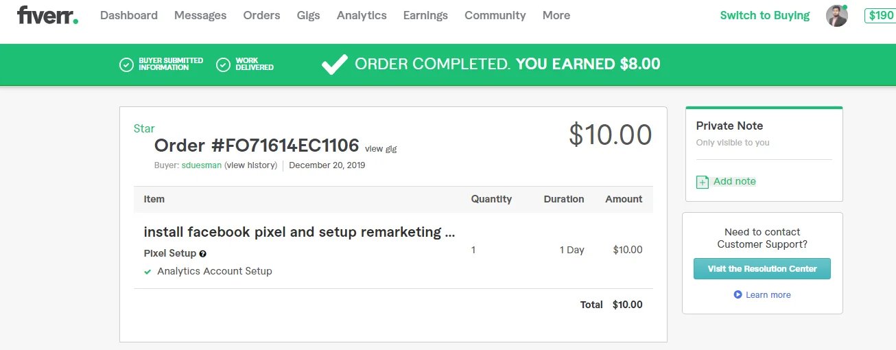Viewport: 896px width, 350px height.
Task: Go to the Messages menu item
Action: pos(200,15)
